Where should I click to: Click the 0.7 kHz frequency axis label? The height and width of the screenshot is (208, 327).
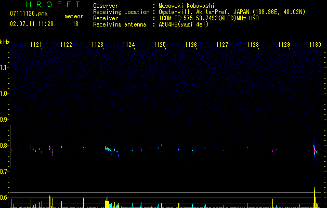[x=4, y=172]
